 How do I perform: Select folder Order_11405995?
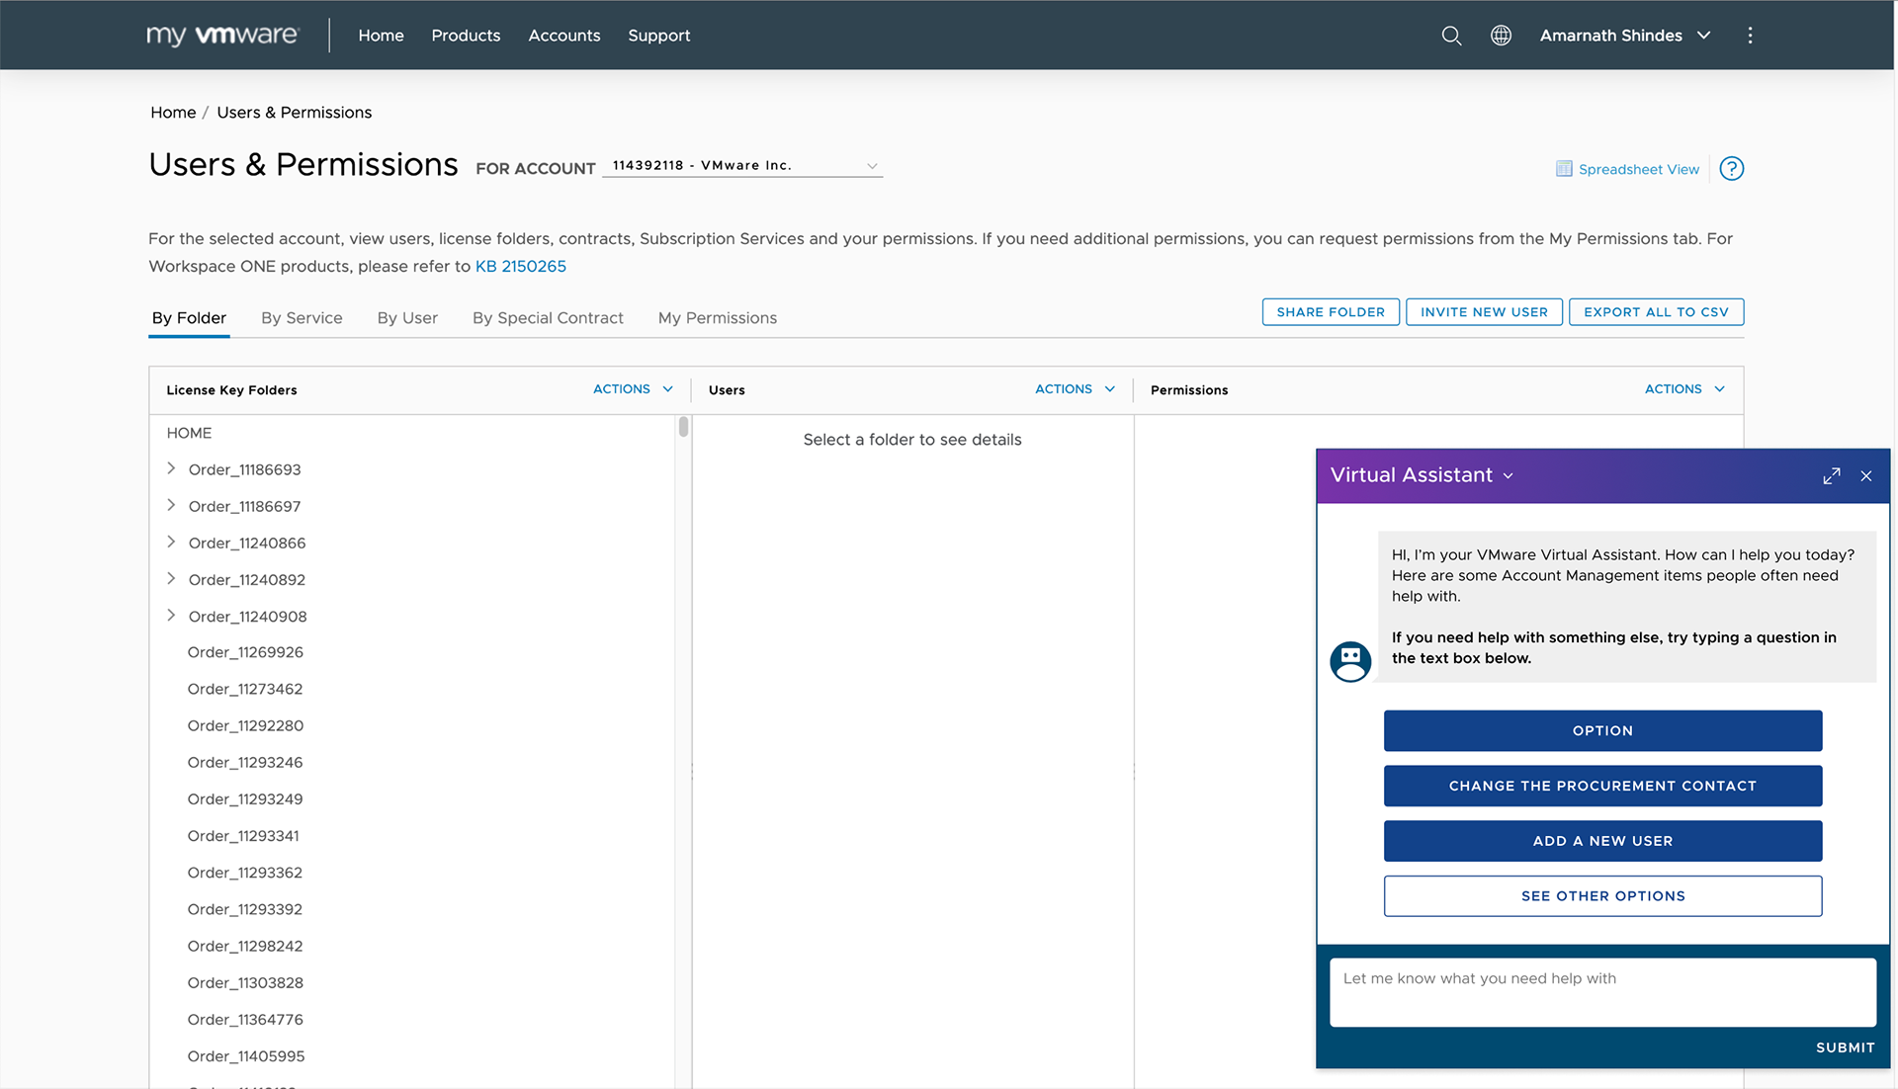coord(246,1056)
